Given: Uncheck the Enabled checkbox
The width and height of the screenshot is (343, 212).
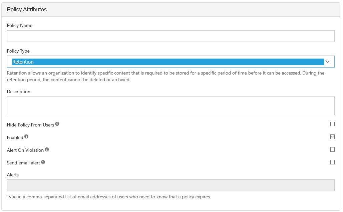Looking at the screenshot, I should 332,137.
